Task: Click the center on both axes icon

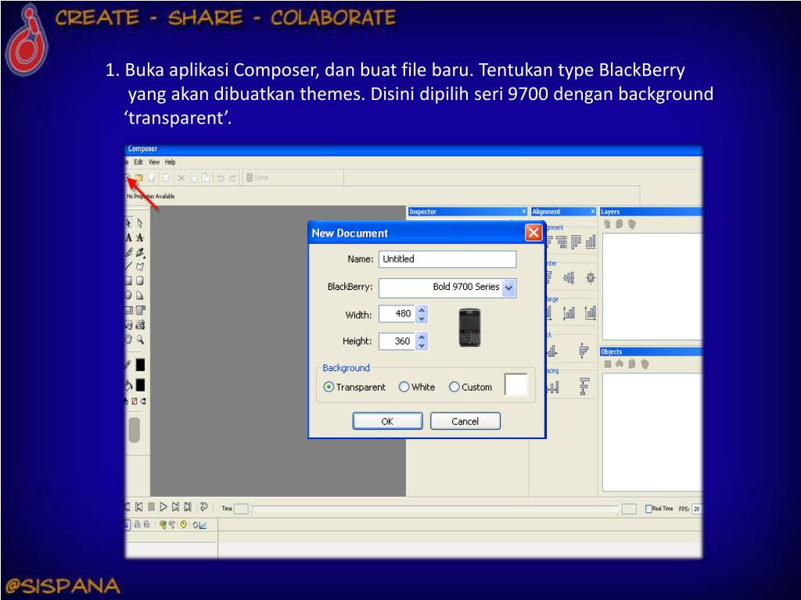Action: [591, 278]
